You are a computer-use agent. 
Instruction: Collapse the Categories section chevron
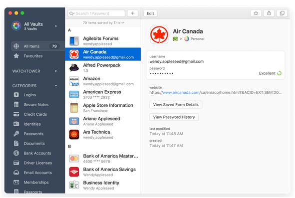pos(56,86)
